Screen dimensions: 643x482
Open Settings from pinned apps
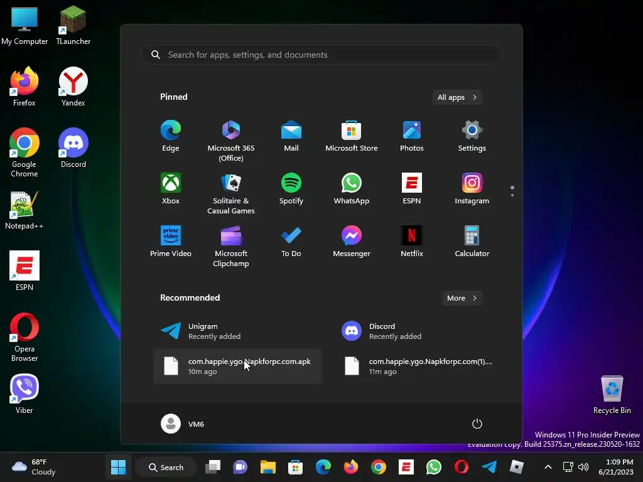click(472, 136)
